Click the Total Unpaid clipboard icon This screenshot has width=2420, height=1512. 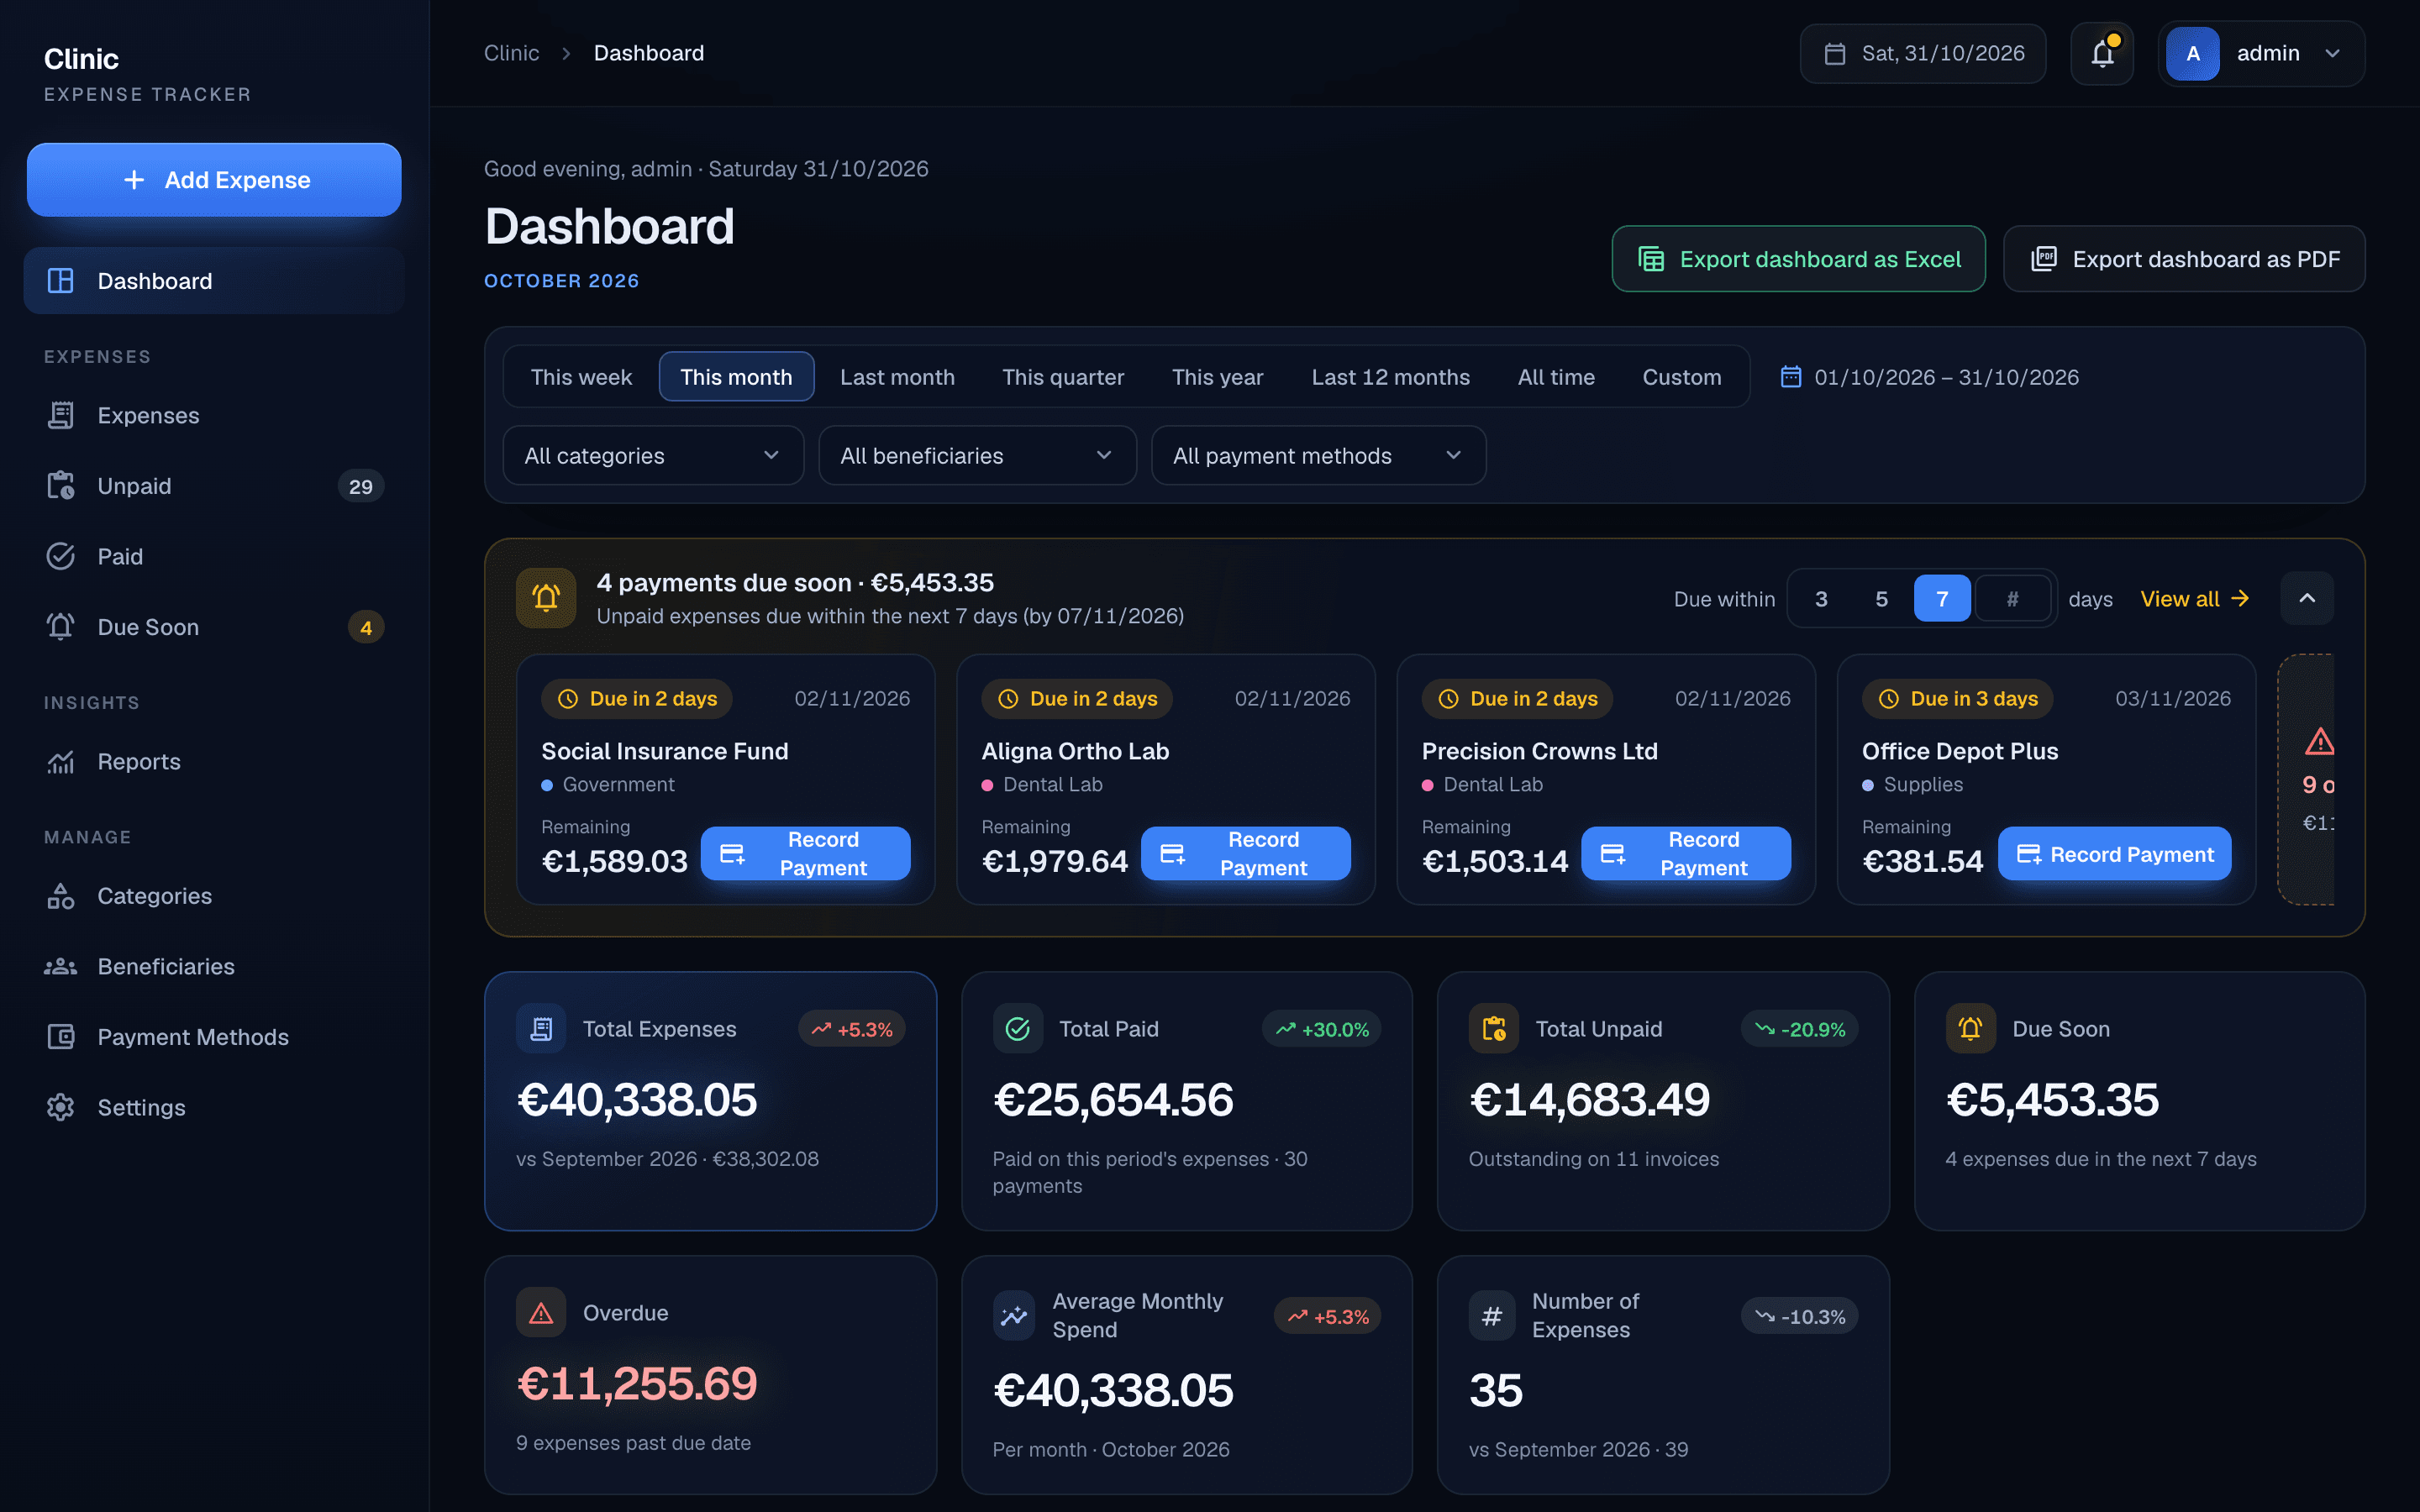click(1494, 1029)
